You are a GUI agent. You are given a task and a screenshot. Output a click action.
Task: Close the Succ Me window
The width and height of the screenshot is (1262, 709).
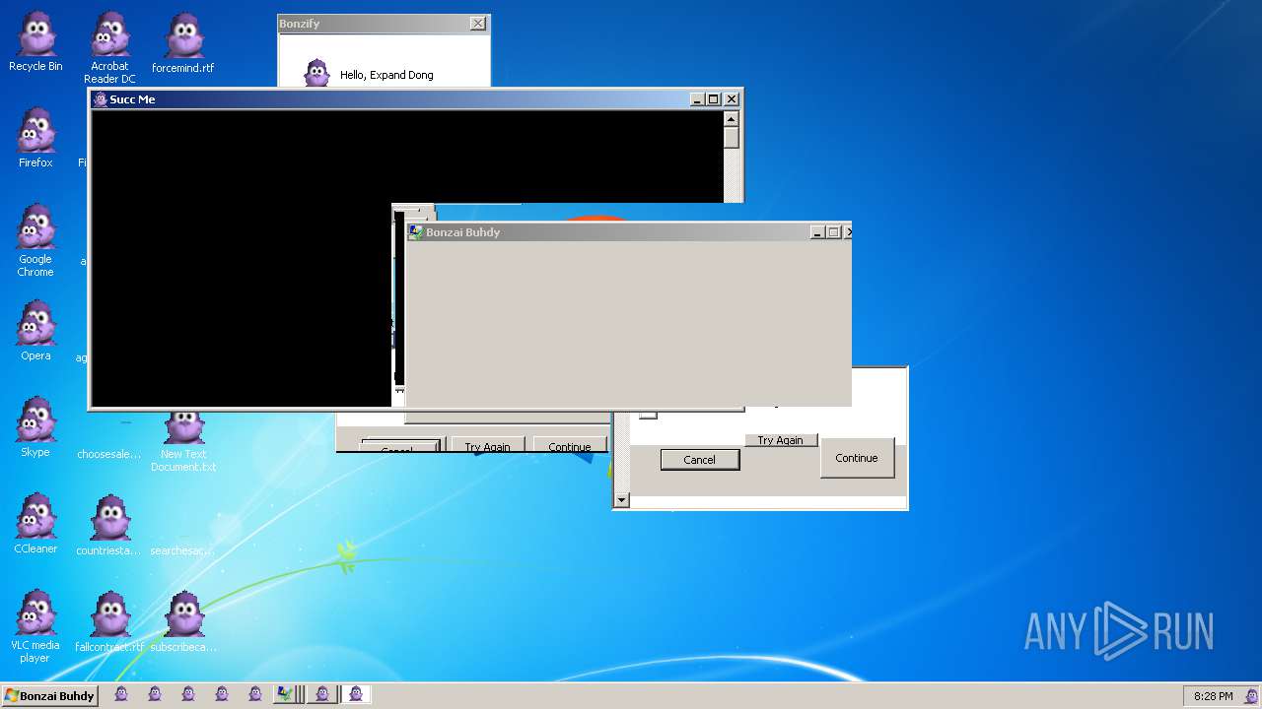tap(732, 99)
